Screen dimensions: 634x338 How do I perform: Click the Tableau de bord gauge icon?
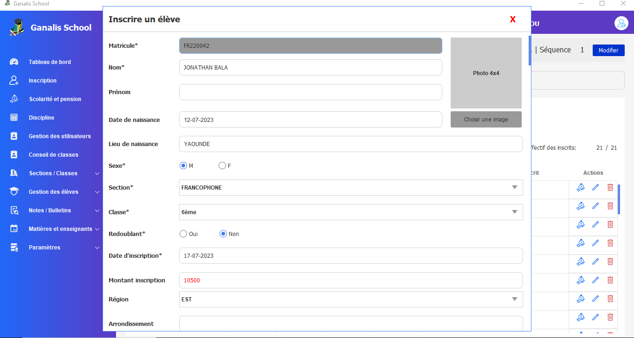[14, 62]
